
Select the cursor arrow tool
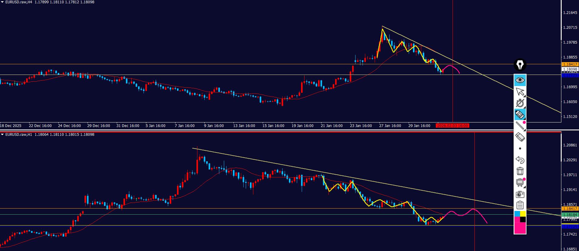(x=520, y=92)
